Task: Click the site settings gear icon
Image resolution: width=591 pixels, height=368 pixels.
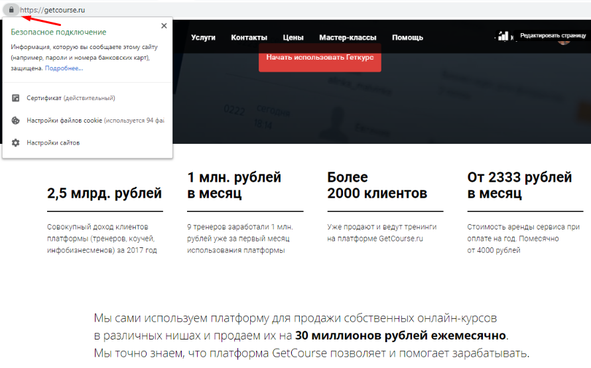Action: pyautogui.click(x=15, y=143)
